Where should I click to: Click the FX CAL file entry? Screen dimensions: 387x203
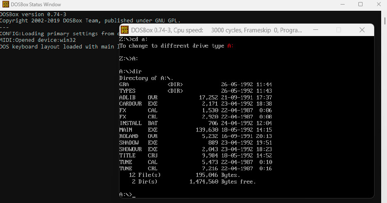[x=195, y=110]
